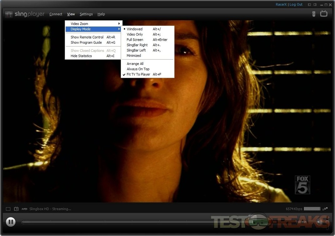The width and height of the screenshot is (335, 236).
Task: Enable Always On Top
Action: [x=138, y=69]
